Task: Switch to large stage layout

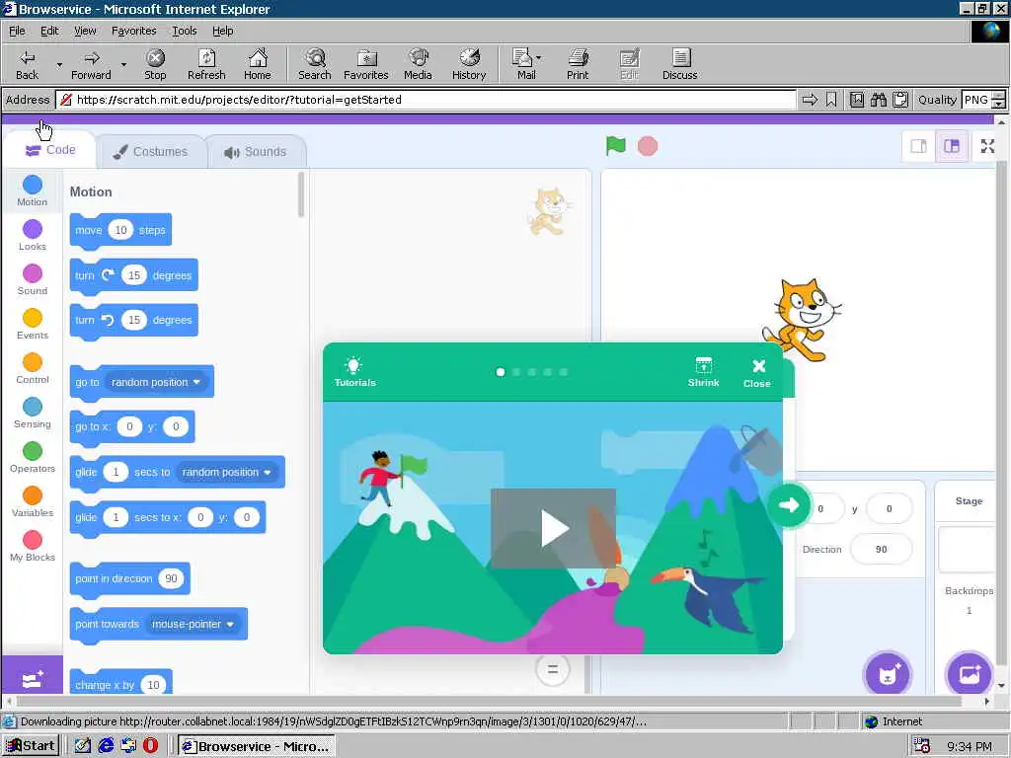Action: pyautogui.click(x=952, y=146)
